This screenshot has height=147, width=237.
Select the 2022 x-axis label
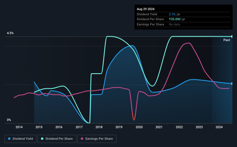(x=179, y=127)
